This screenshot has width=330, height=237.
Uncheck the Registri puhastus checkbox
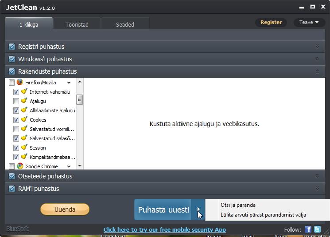click(x=12, y=47)
